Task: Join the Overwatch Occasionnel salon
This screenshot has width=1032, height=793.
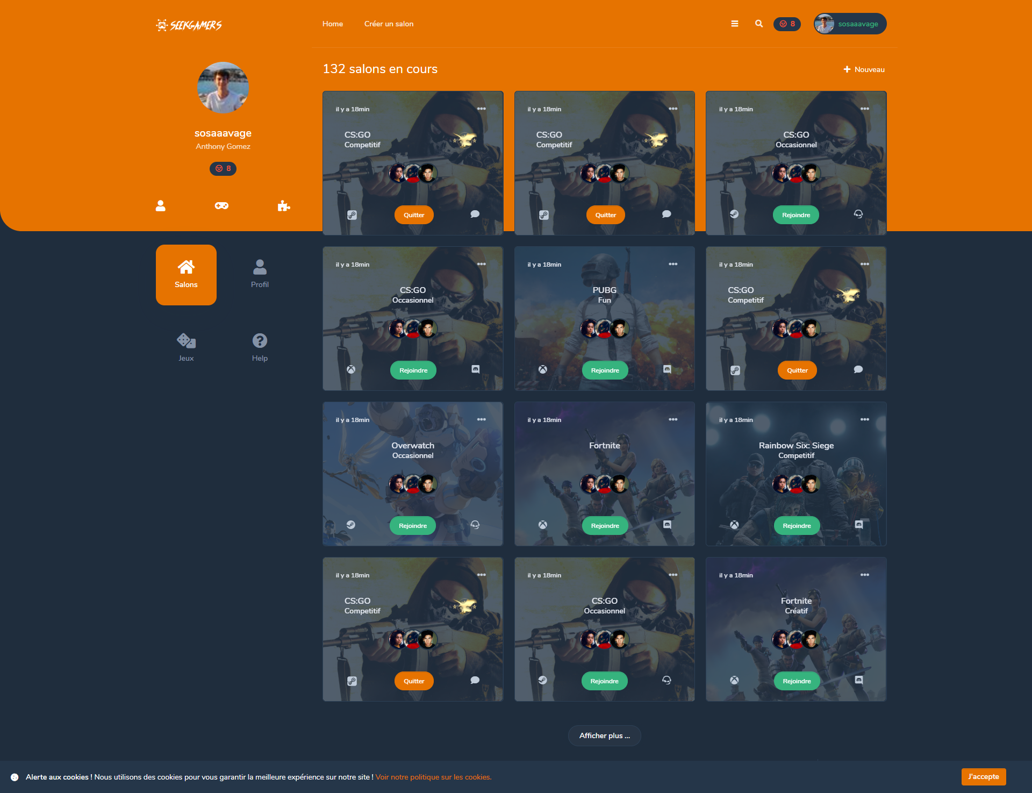Action: (413, 526)
